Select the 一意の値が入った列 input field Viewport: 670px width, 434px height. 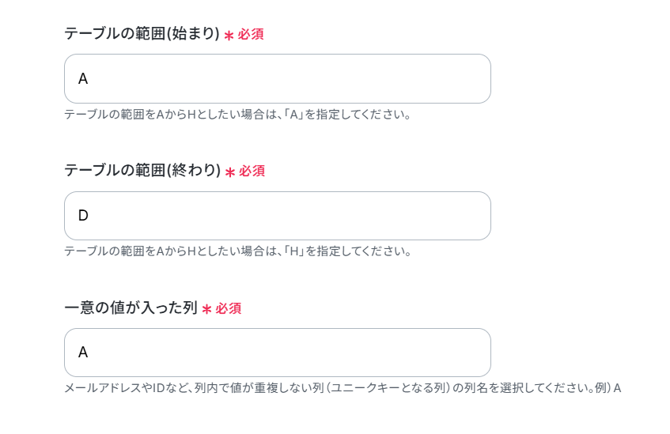pyautogui.click(x=277, y=353)
